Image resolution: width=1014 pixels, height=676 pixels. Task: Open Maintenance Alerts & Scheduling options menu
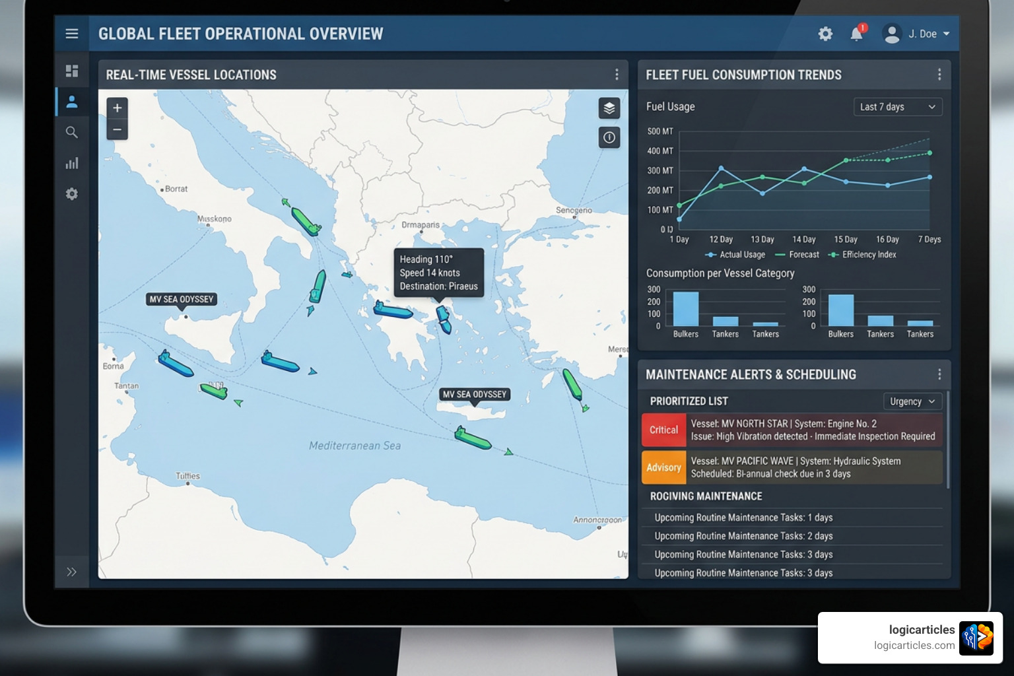coord(939,374)
